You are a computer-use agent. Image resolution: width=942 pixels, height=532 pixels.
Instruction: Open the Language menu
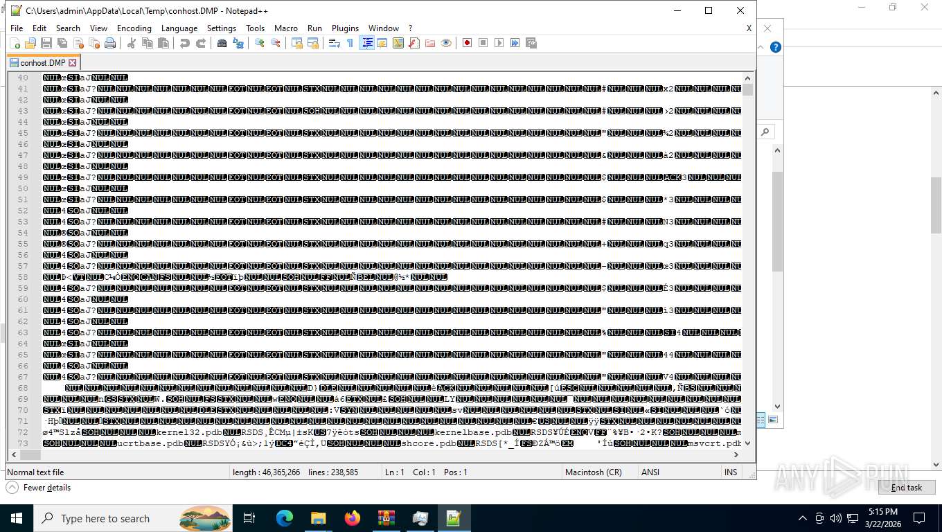coord(179,28)
